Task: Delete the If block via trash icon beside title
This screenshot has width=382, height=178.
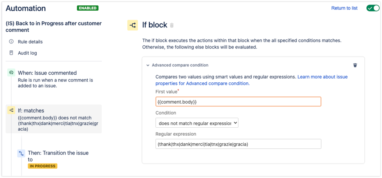Action: click(x=172, y=25)
